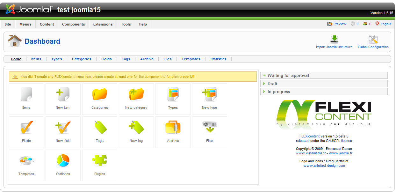The height and width of the screenshot is (192, 396).
Task: Click the Preview monitor icon
Action: coord(330,24)
